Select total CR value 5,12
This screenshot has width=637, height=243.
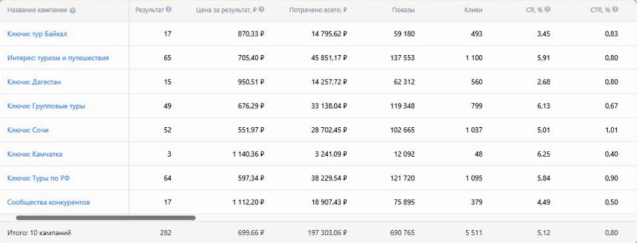pos(544,233)
